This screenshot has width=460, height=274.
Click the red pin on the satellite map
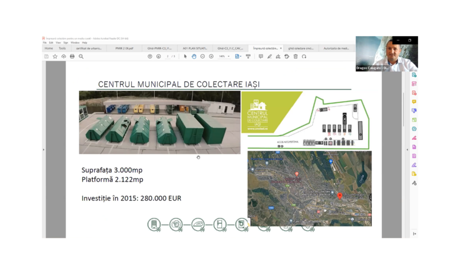(340, 196)
